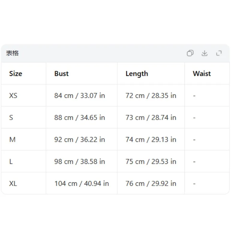Click the copy table icon

tap(190, 53)
